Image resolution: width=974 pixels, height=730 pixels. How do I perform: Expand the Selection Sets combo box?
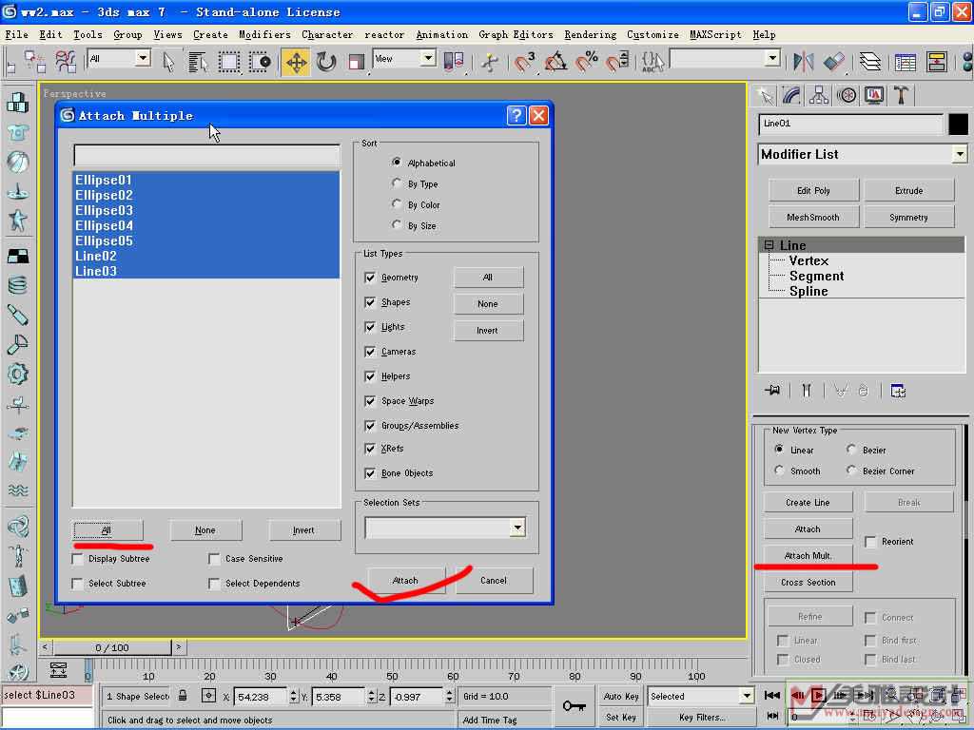pyautogui.click(x=517, y=528)
